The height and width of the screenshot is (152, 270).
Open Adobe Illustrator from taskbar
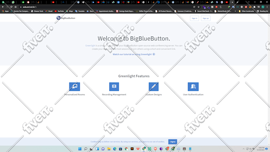[x=132, y=149]
